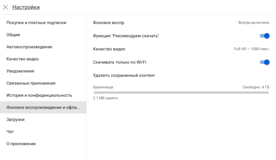The width and height of the screenshot is (276, 160).
Task: Select Фоновое воспроизведение и офлайн item
Action: (x=43, y=107)
